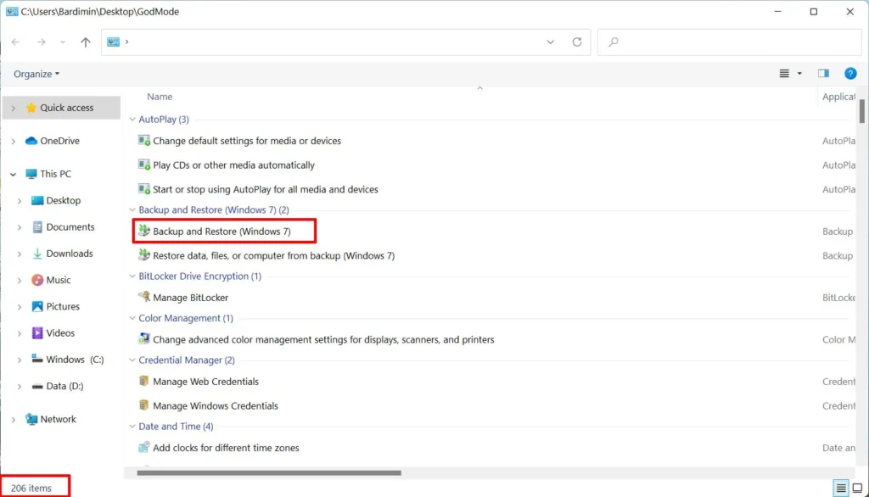The width and height of the screenshot is (869, 497).
Task: Expand the Network node
Action: [14, 420]
